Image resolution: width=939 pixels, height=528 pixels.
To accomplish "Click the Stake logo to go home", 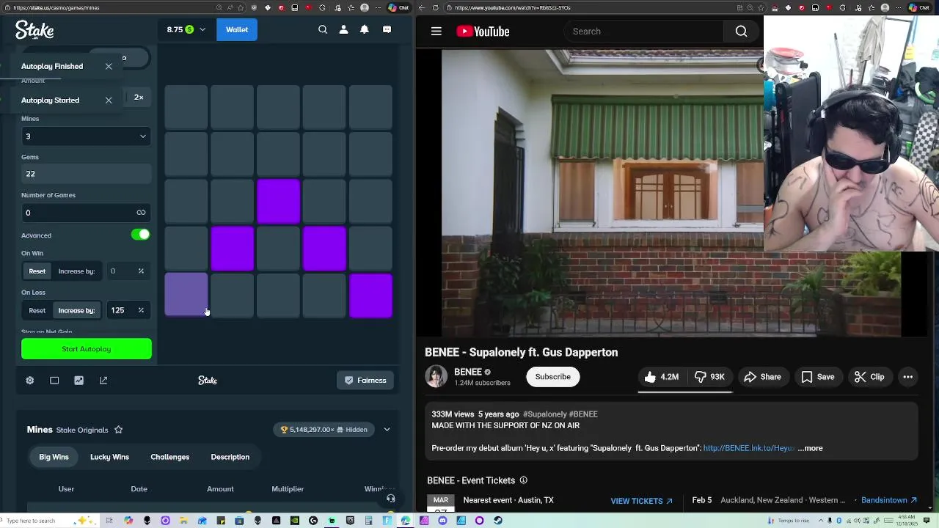I will pos(34,30).
